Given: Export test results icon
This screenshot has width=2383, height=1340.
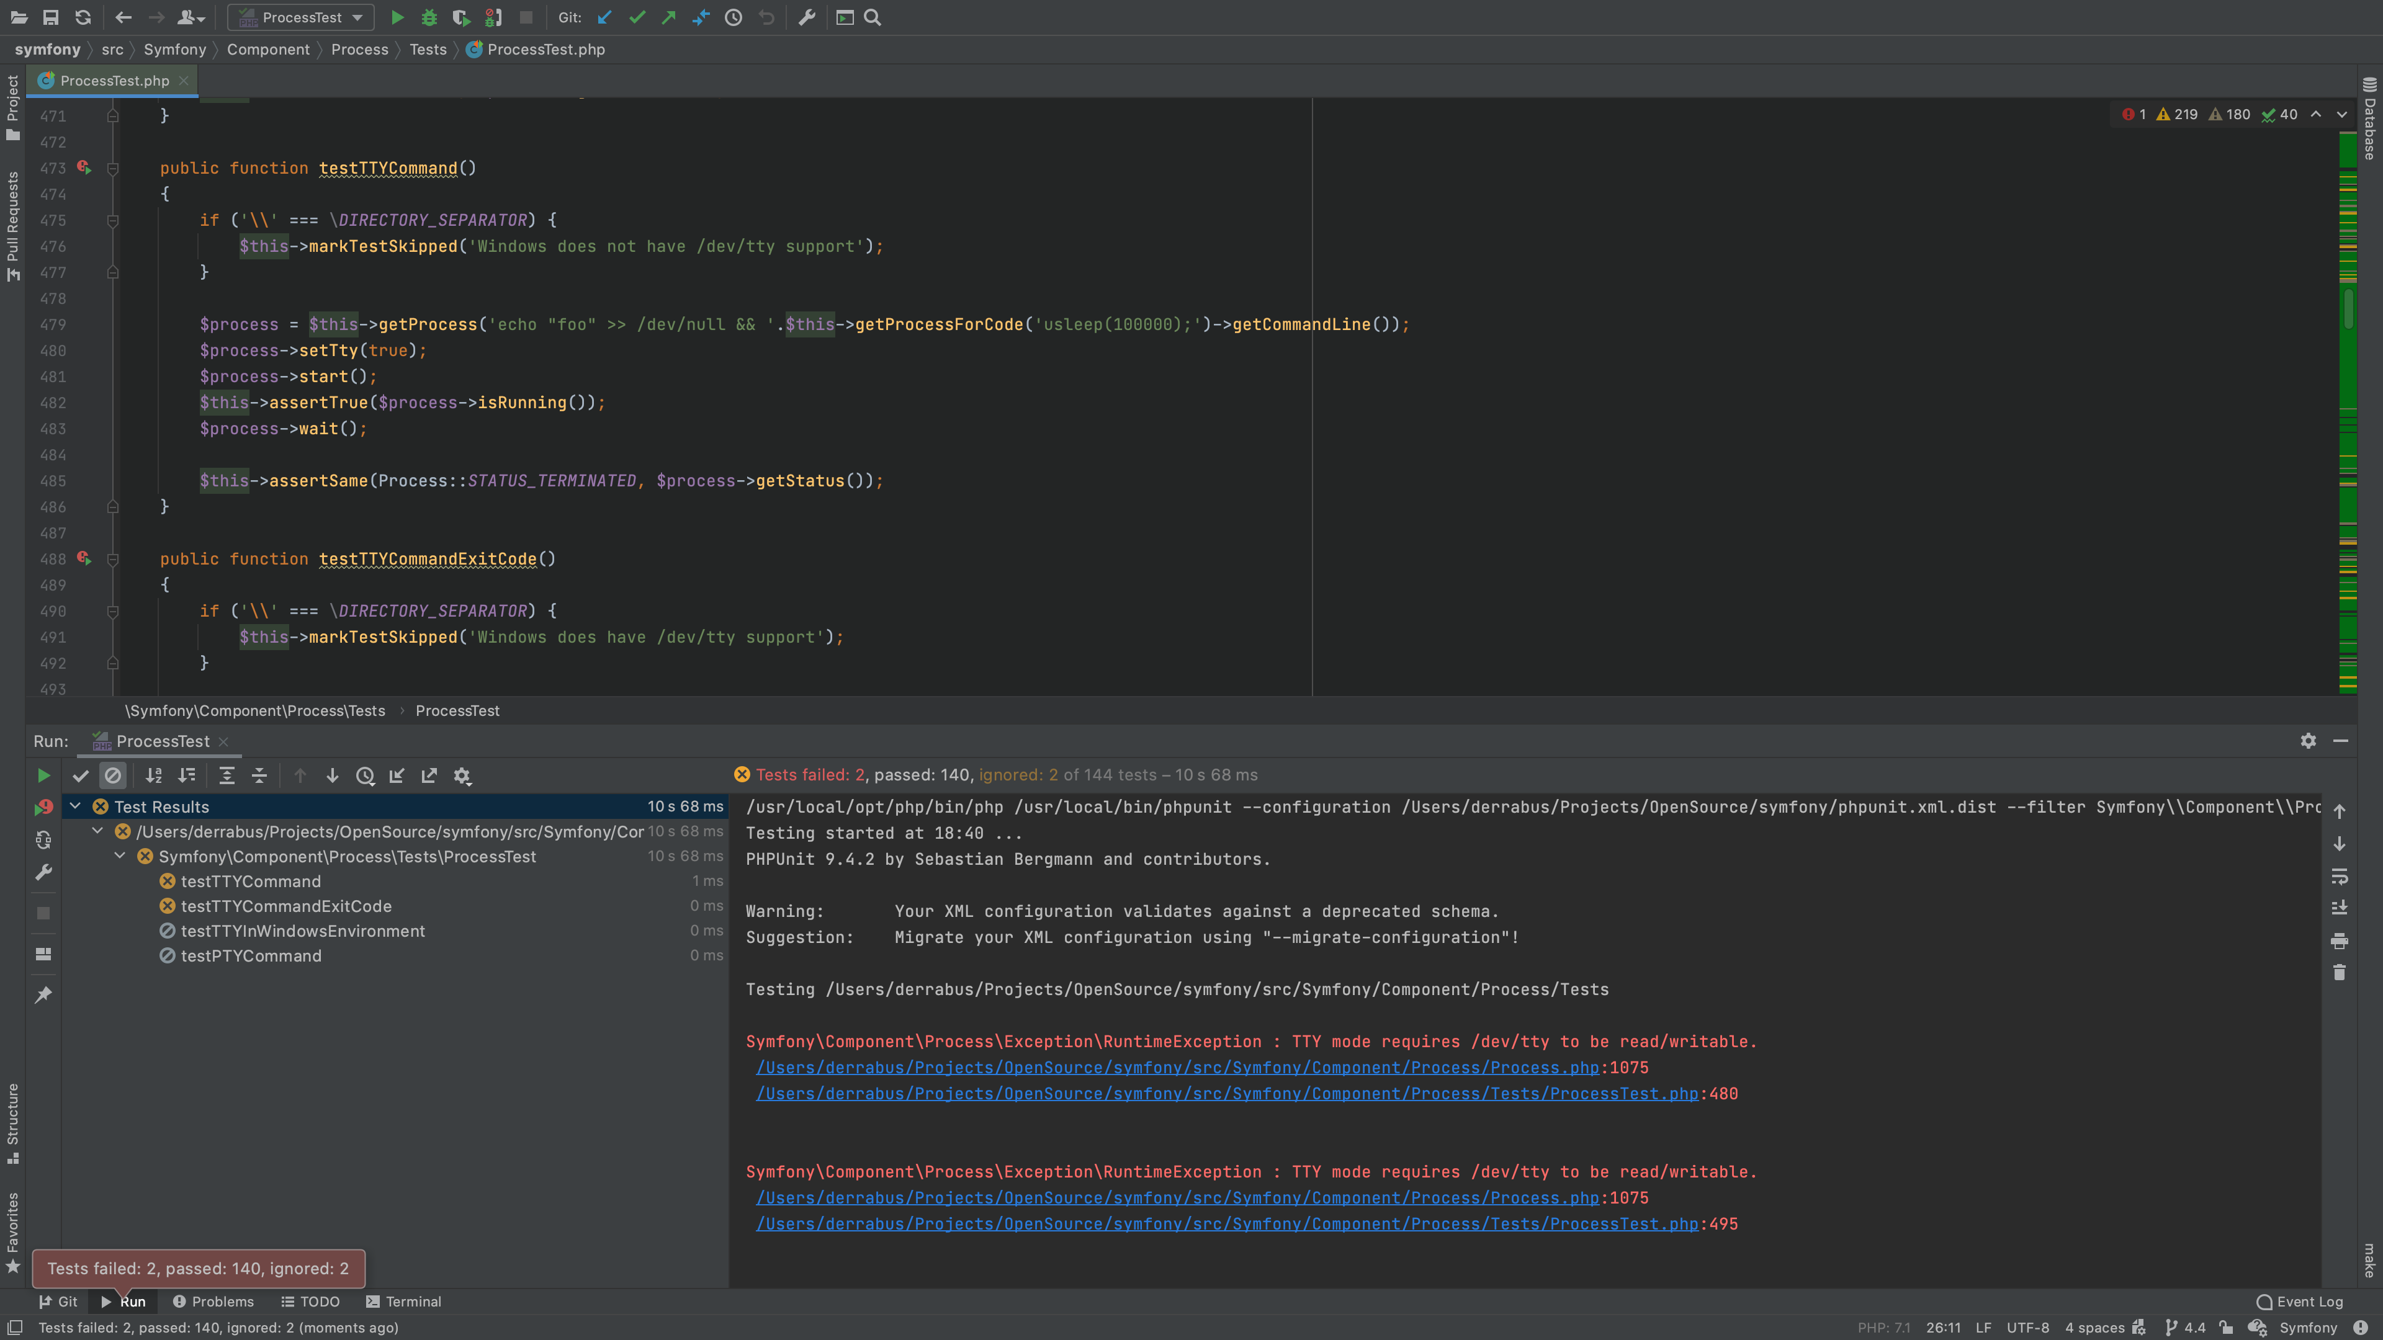Looking at the screenshot, I should pos(429,776).
